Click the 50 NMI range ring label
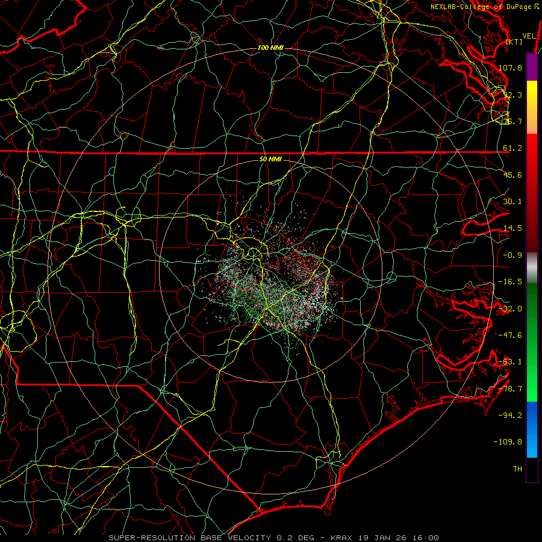 click(270, 160)
